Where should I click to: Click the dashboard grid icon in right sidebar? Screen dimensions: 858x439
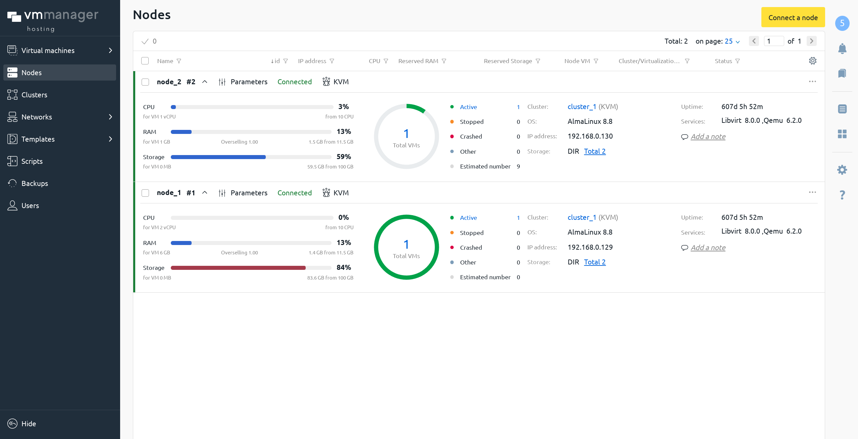tap(842, 134)
